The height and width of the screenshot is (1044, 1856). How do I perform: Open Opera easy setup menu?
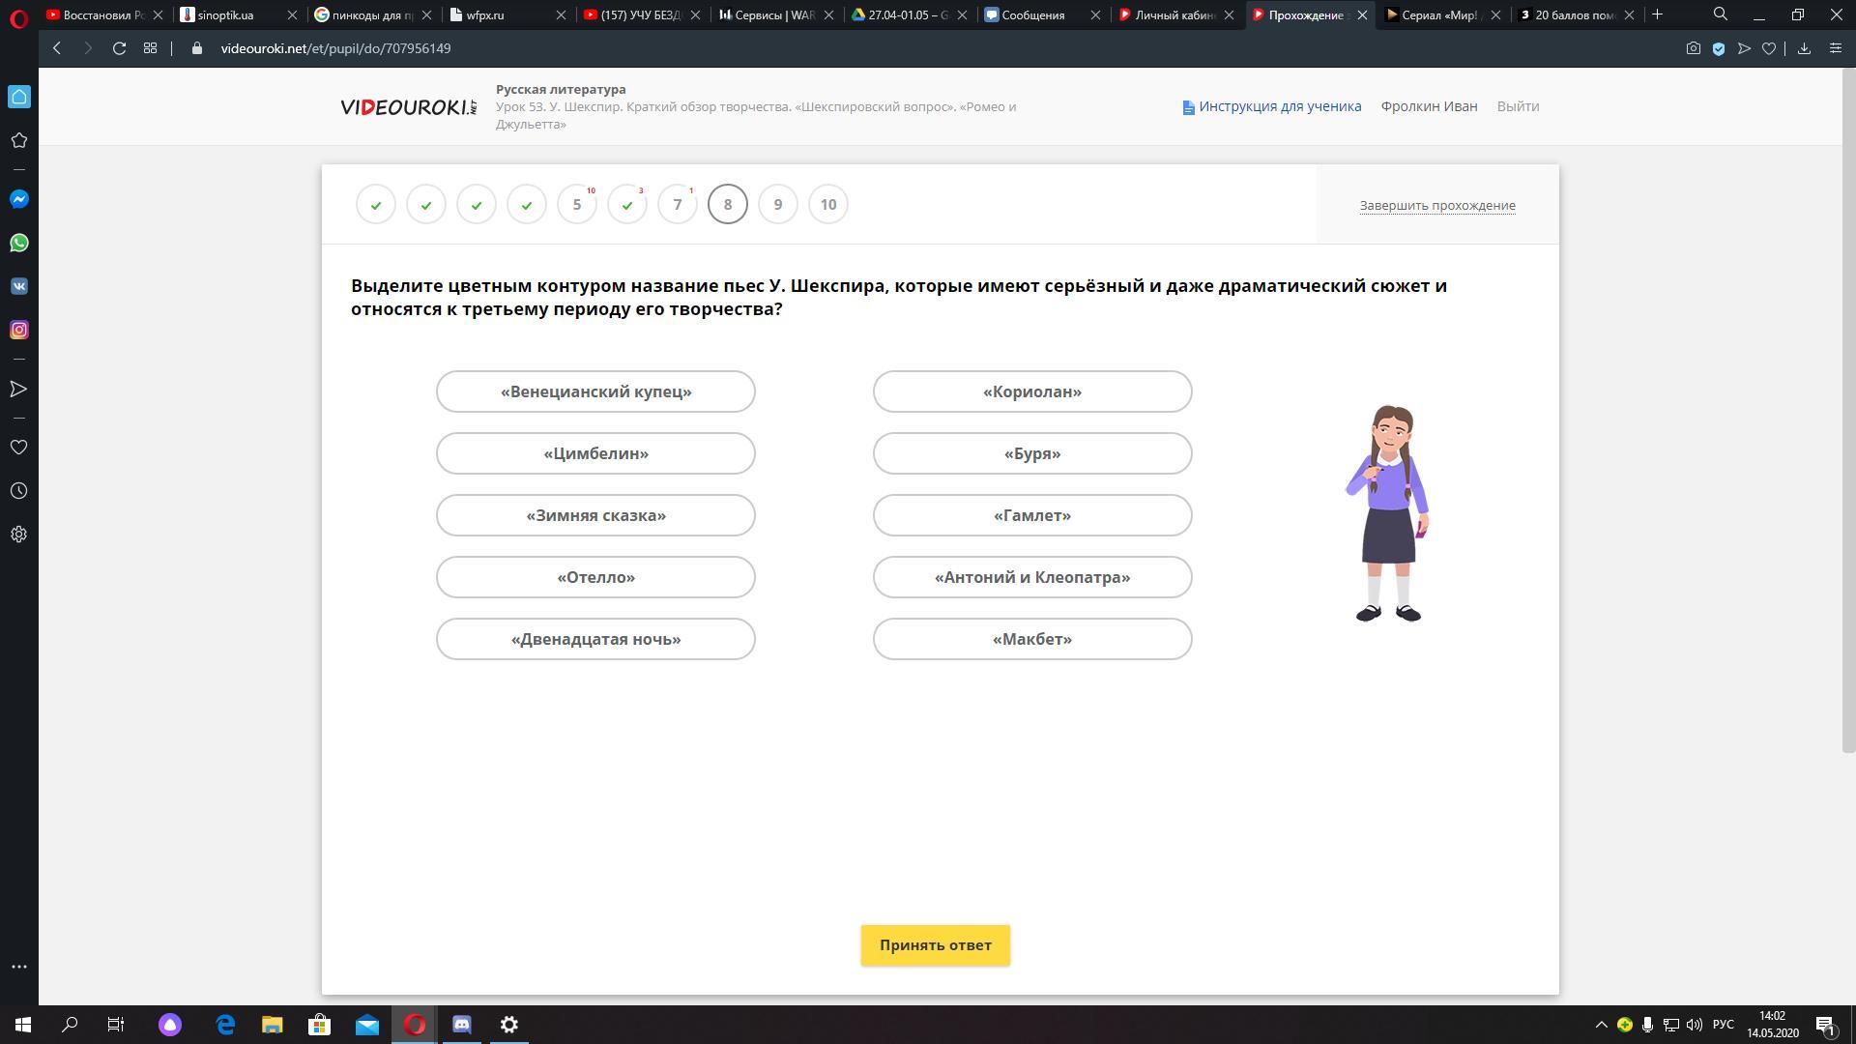click(x=1835, y=48)
